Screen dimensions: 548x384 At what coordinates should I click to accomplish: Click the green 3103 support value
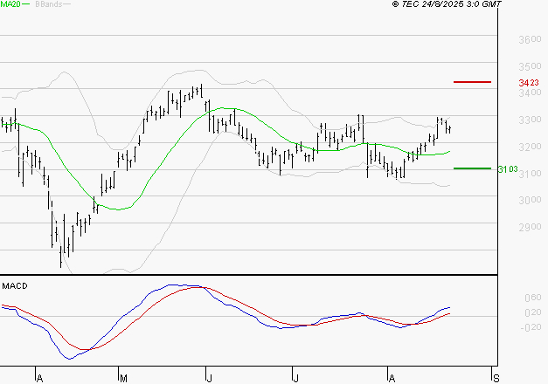[x=508, y=169]
